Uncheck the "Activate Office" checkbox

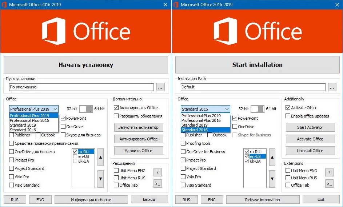[x=288, y=108]
